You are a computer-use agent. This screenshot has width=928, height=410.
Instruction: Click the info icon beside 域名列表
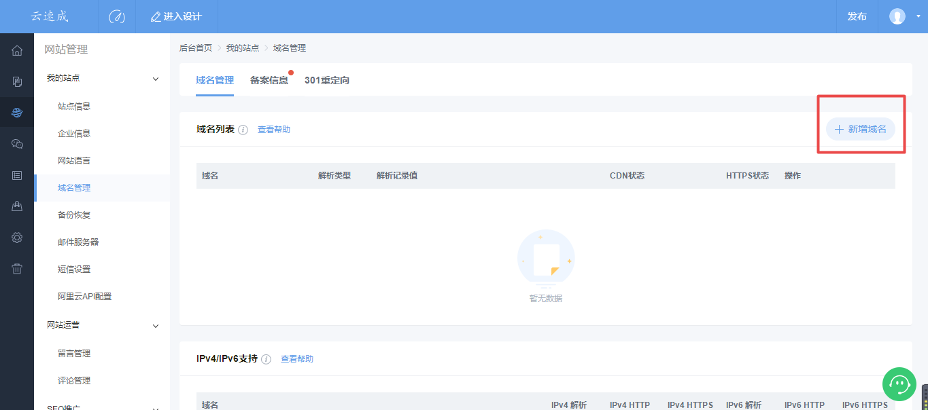243,130
